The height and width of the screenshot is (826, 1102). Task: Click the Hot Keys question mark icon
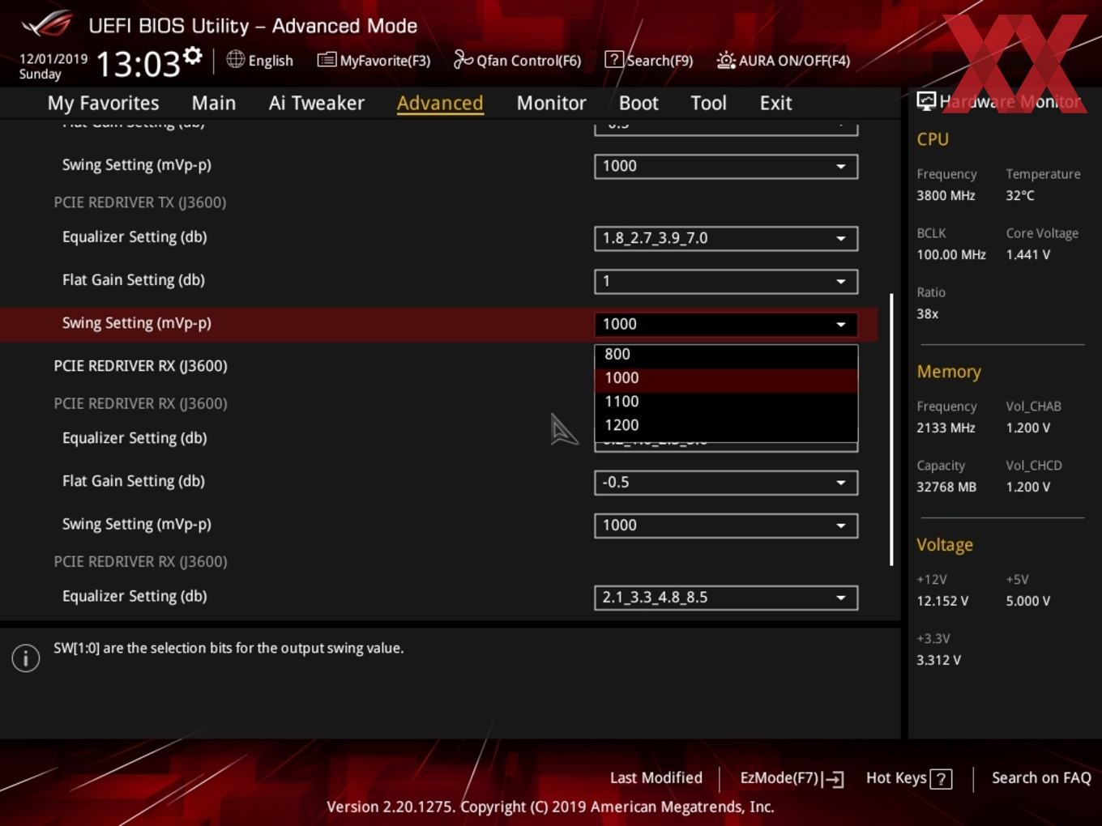coord(941,779)
